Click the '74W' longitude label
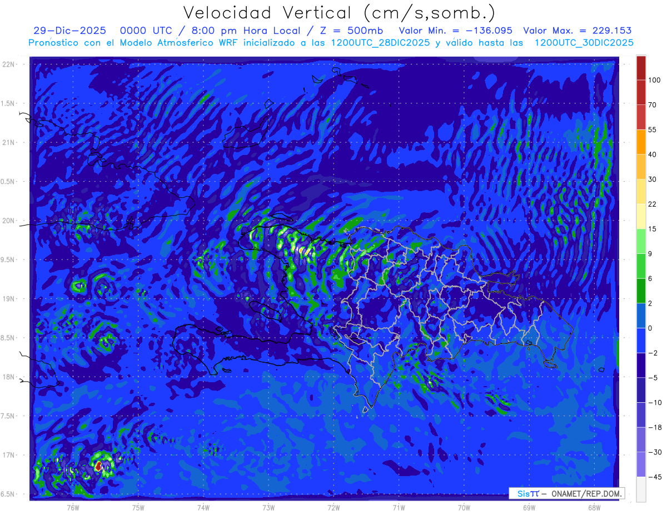This screenshot has width=667, height=515. 203,507
